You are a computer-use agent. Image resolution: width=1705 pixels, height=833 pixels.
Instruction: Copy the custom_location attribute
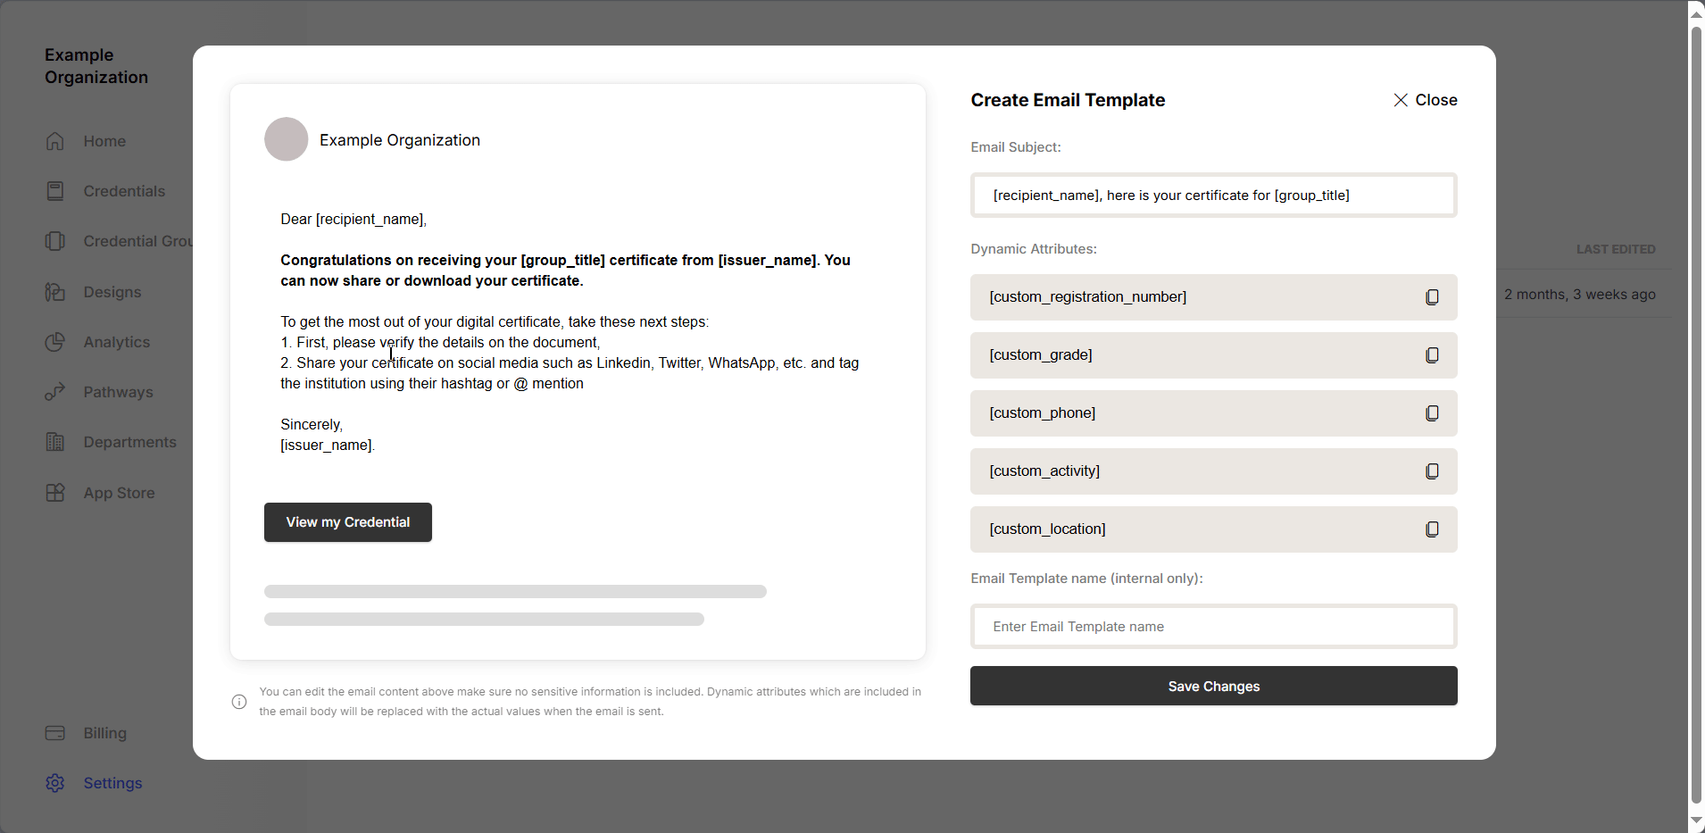coord(1432,529)
